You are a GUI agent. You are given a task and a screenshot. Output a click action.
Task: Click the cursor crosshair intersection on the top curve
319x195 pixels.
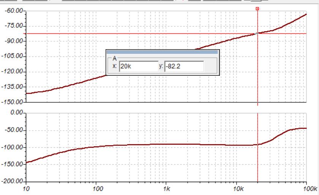click(x=257, y=33)
